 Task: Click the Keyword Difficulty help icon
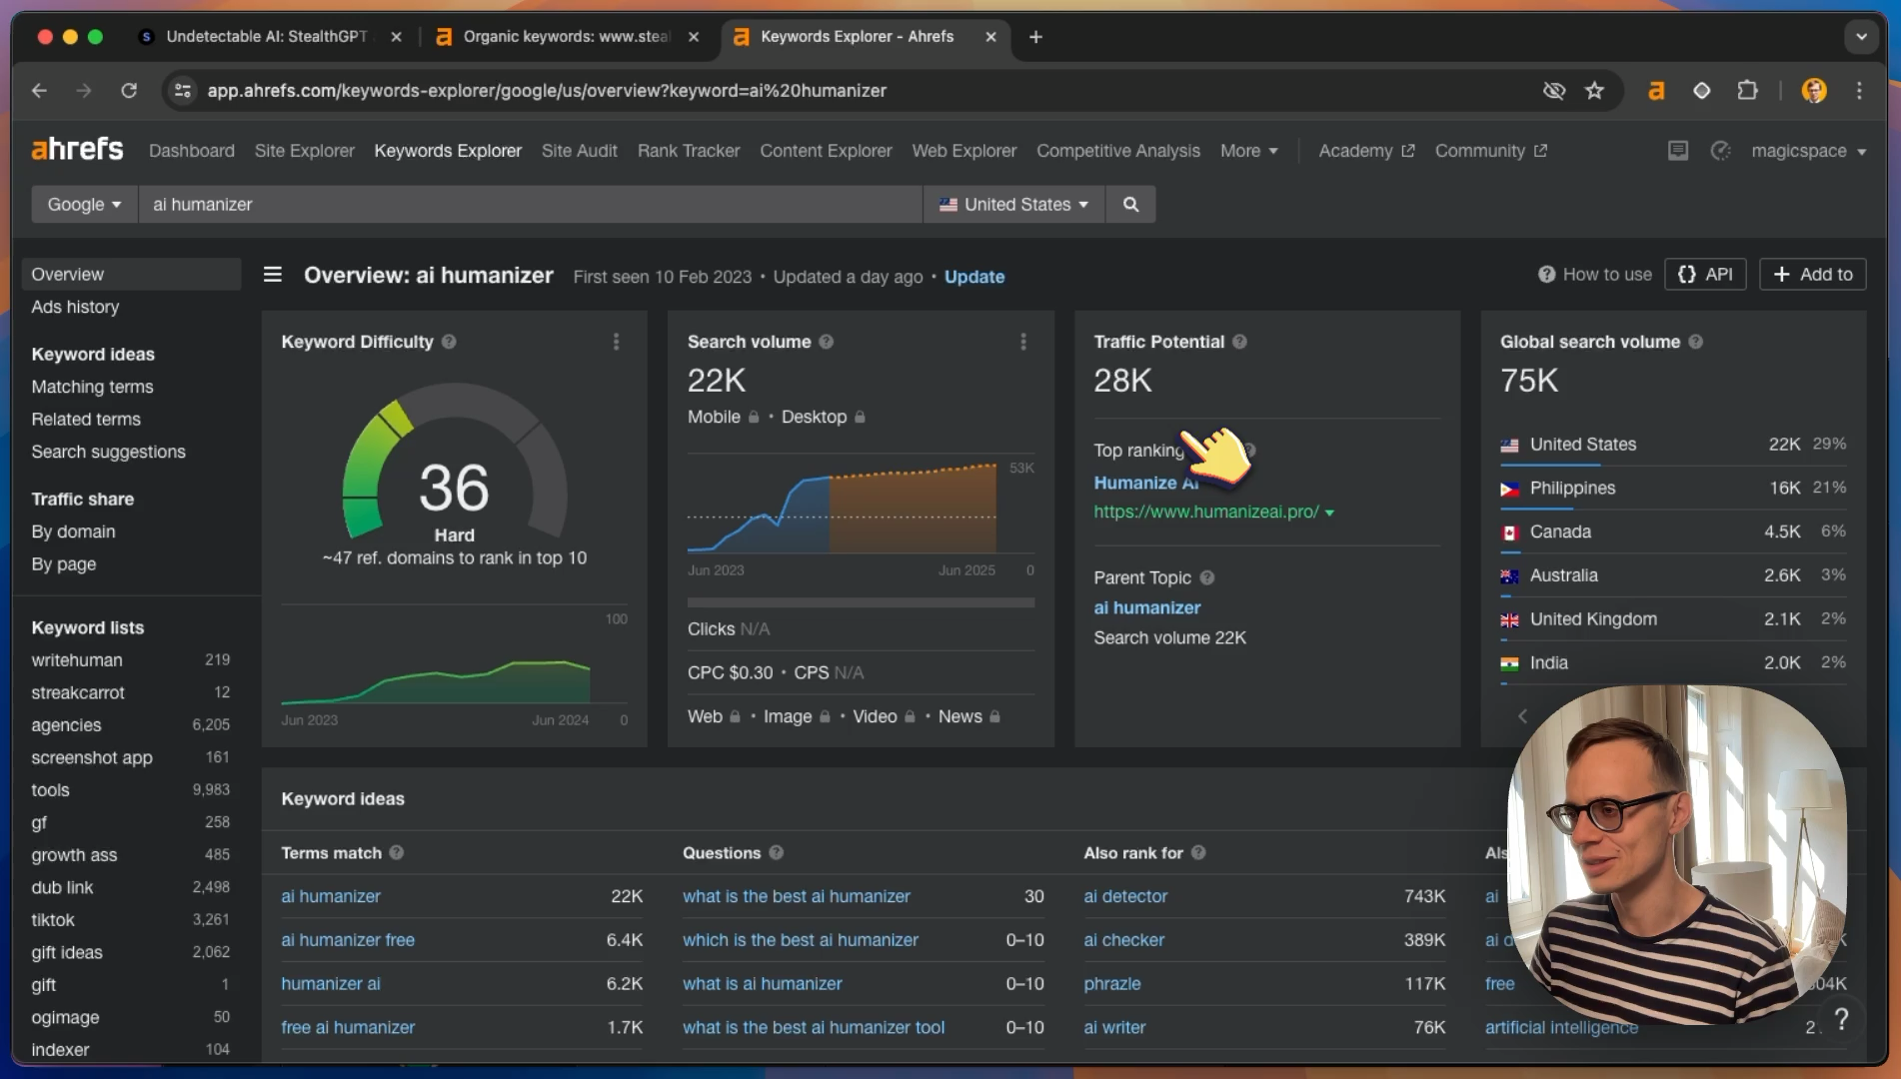(x=449, y=342)
